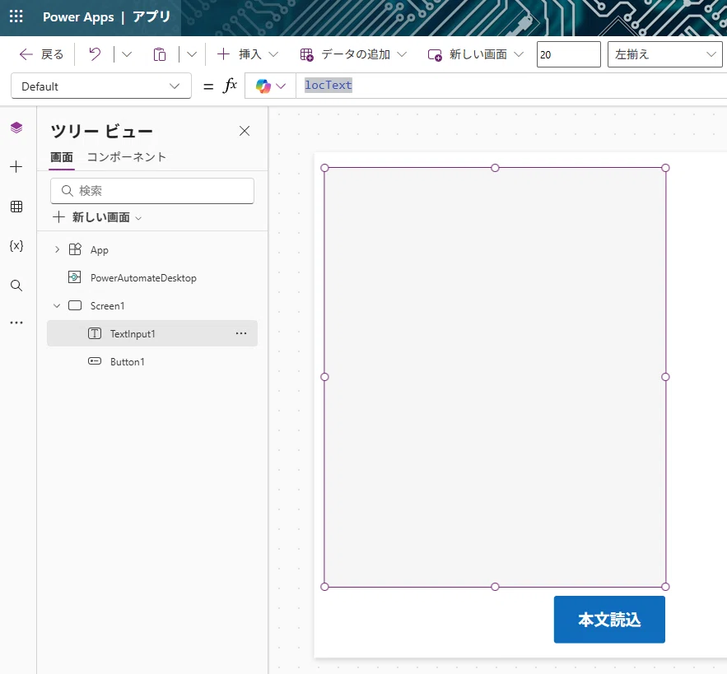This screenshot has height=674, width=727.
Task: Click the Power Apps title link
Action: pyautogui.click(x=78, y=17)
